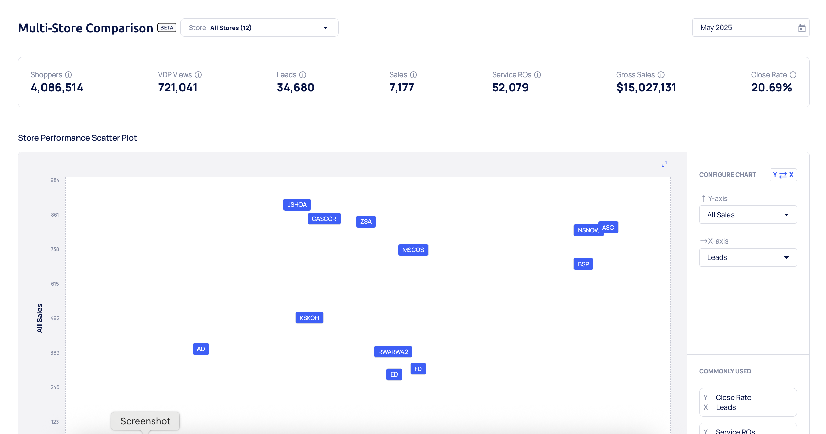The height and width of the screenshot is (434, 826).
Task: Swap the Y and X axes
Action: click(x=783, y=175)
